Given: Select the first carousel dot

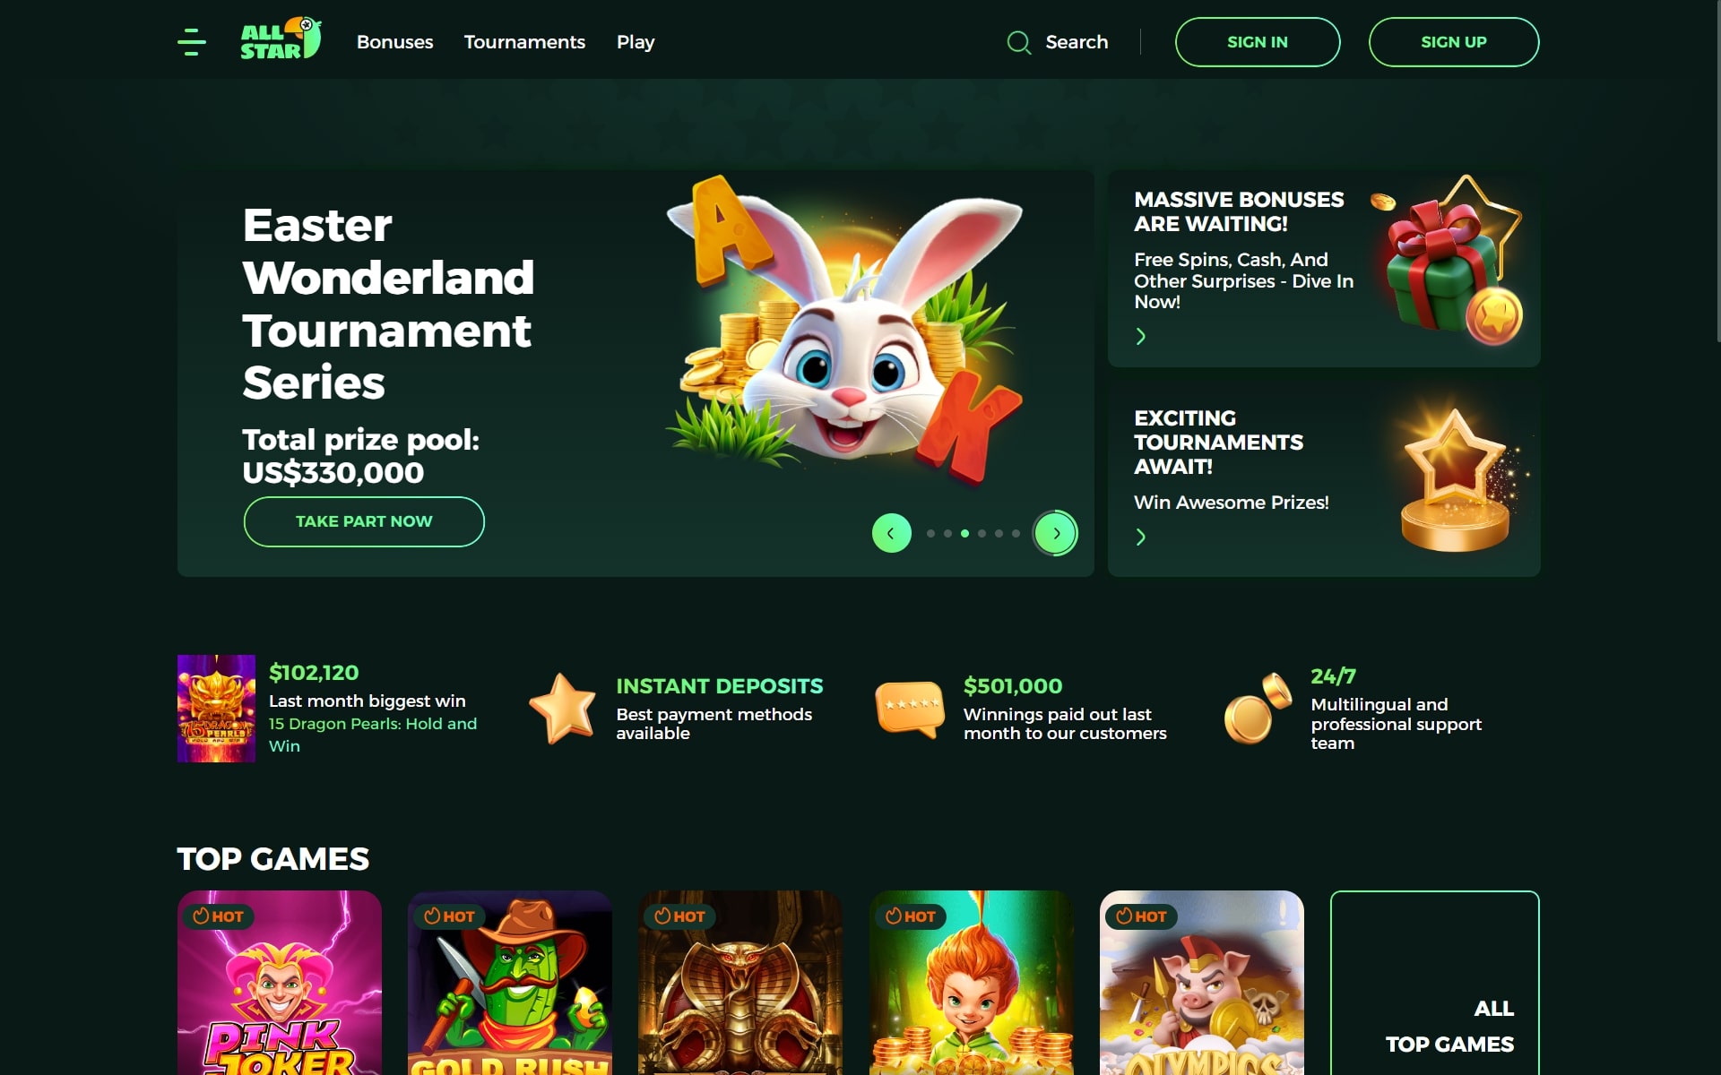Looking at the screenshot, I should 930,533.
